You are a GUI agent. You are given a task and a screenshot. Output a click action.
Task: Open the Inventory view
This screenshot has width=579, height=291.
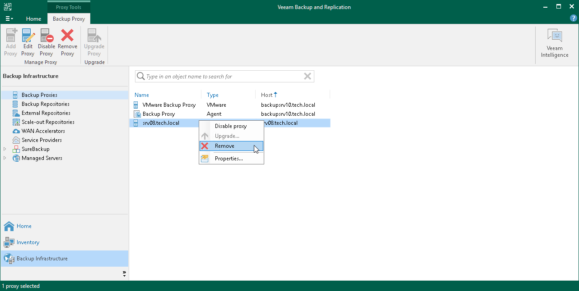coord(28,242)
